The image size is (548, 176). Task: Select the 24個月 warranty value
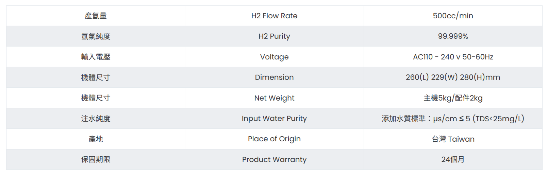pyautogui.click(x=453, y=160)
